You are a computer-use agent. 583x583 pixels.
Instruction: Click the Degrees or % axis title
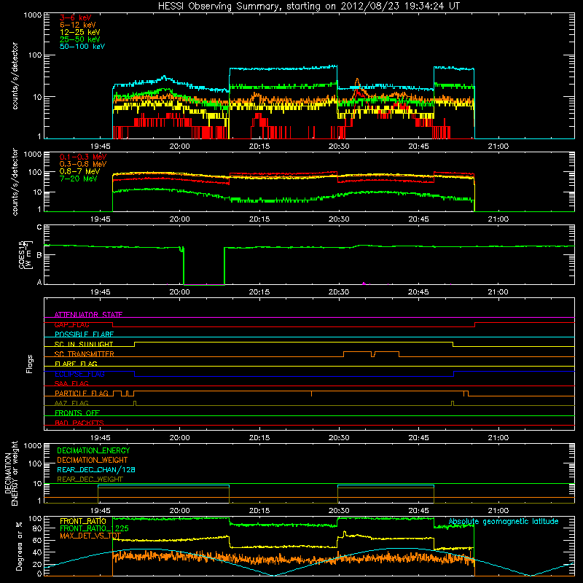[19, 546]
